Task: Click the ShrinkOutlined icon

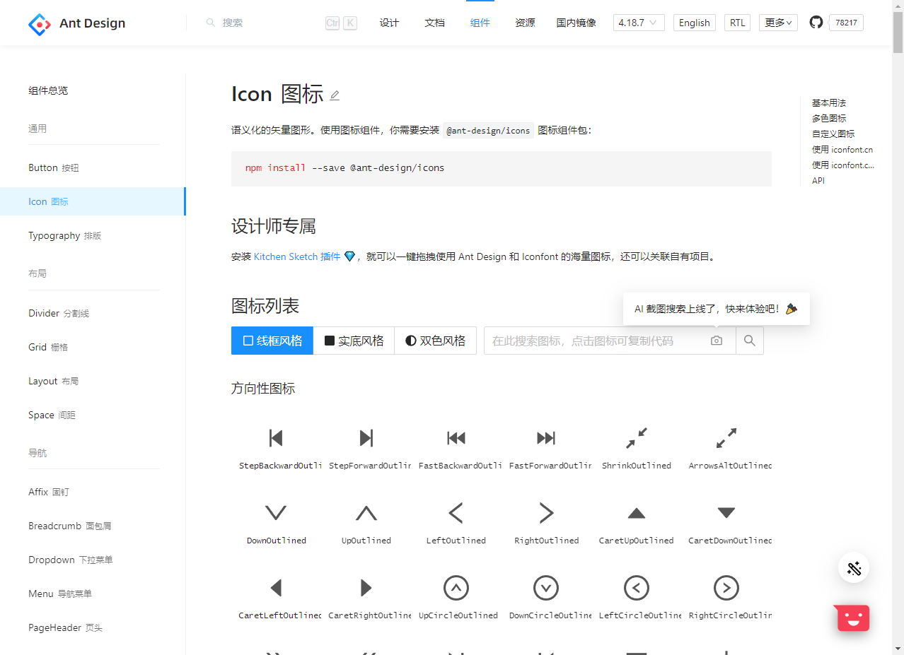Action: 635,438
